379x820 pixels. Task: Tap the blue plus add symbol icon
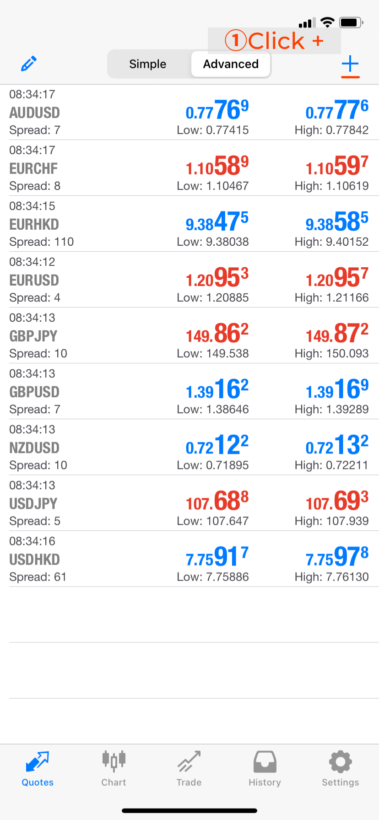click(x=350, y=64)
